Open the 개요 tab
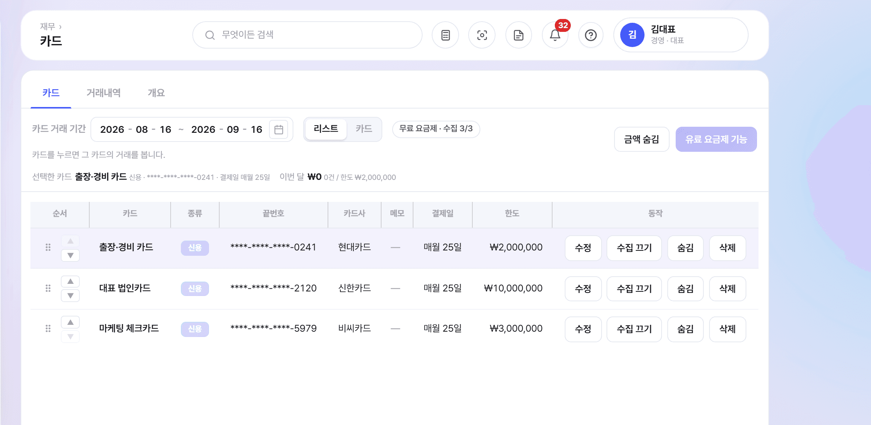 [156, 93]
